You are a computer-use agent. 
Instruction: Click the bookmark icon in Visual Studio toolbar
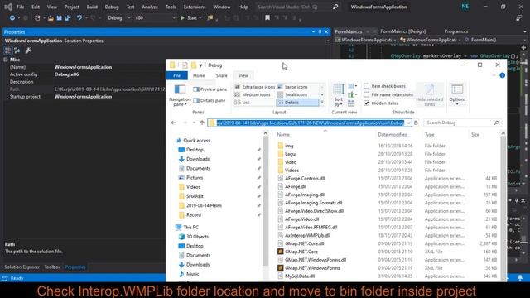coord(267,18)
